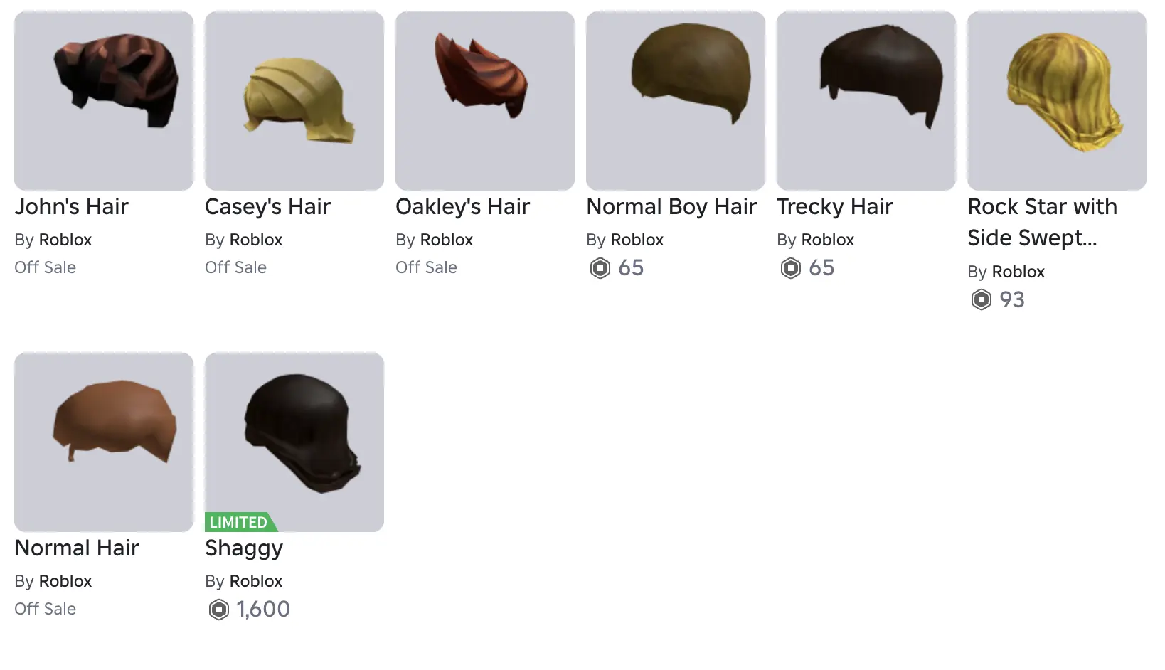Open Rock Star with Side Swept thumbnail
This screenshot has width=1165, height=670.
(x=1057, y=100)
